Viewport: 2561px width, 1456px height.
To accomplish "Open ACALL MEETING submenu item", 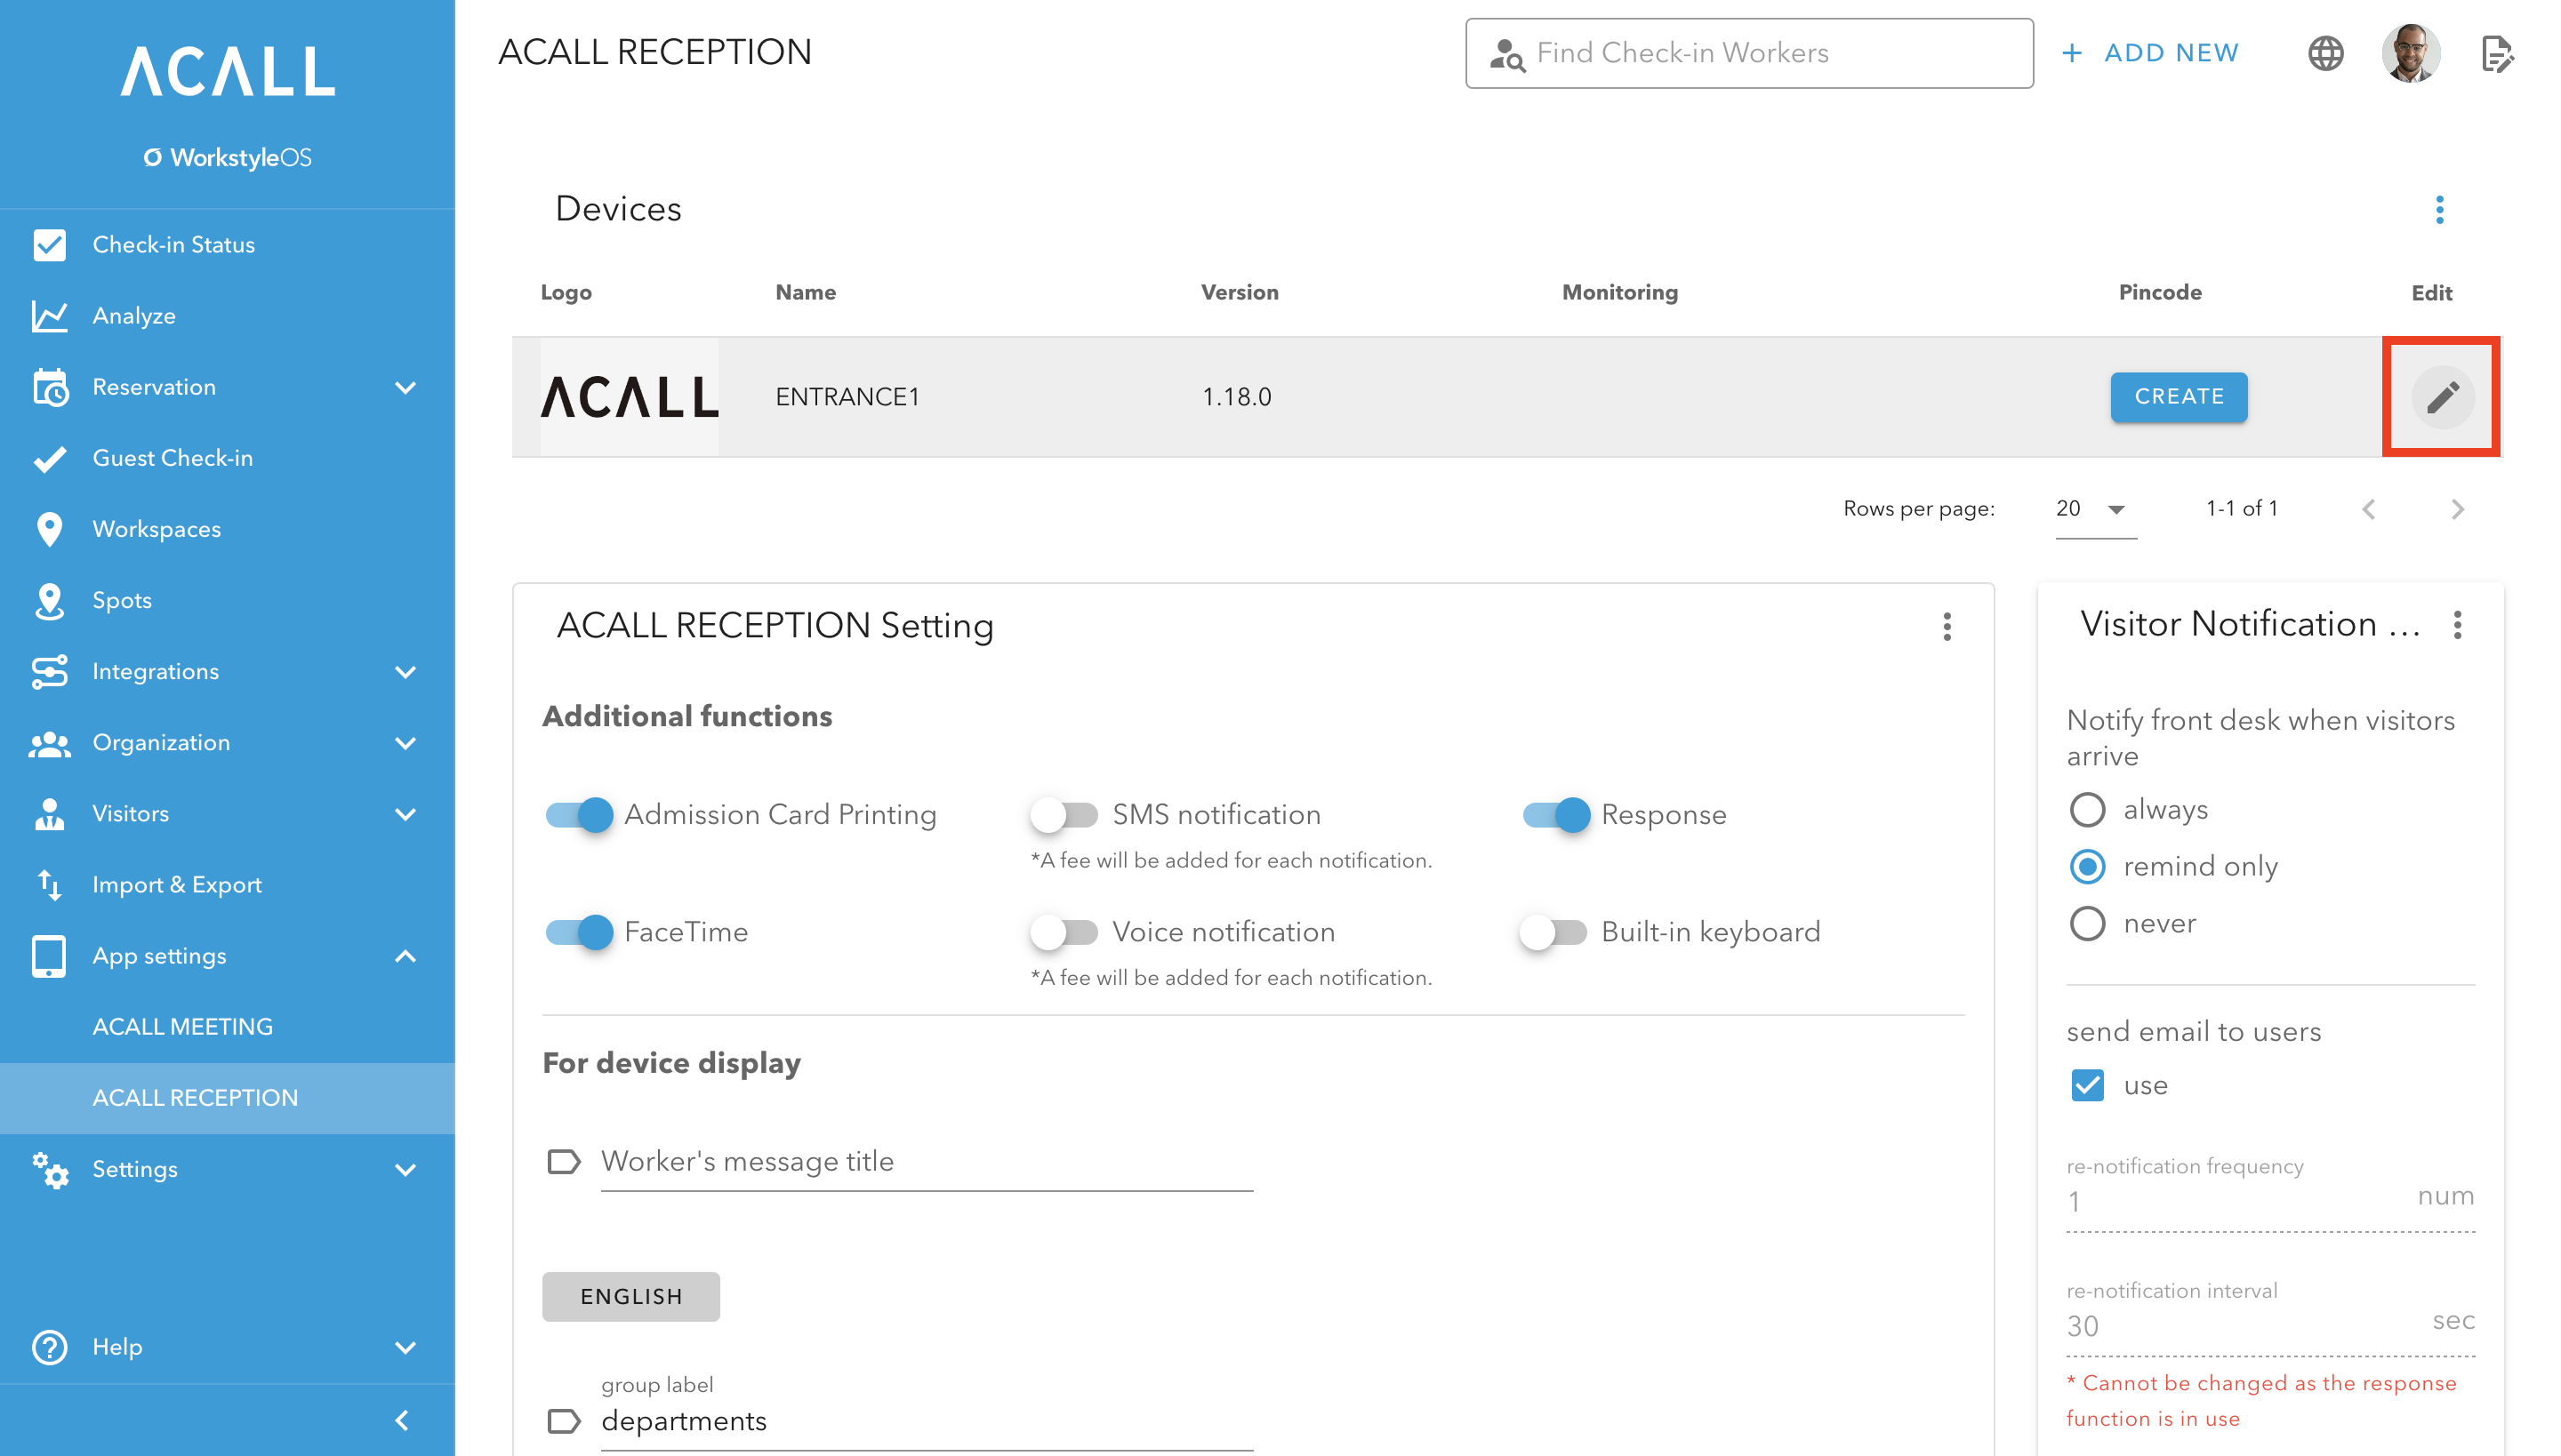I will (227, 1027).
